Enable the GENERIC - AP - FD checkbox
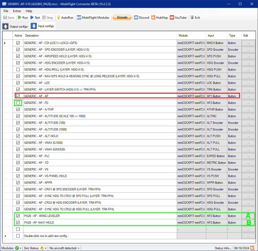Viewport: 258px width, 251px height. tap(18, 103)
